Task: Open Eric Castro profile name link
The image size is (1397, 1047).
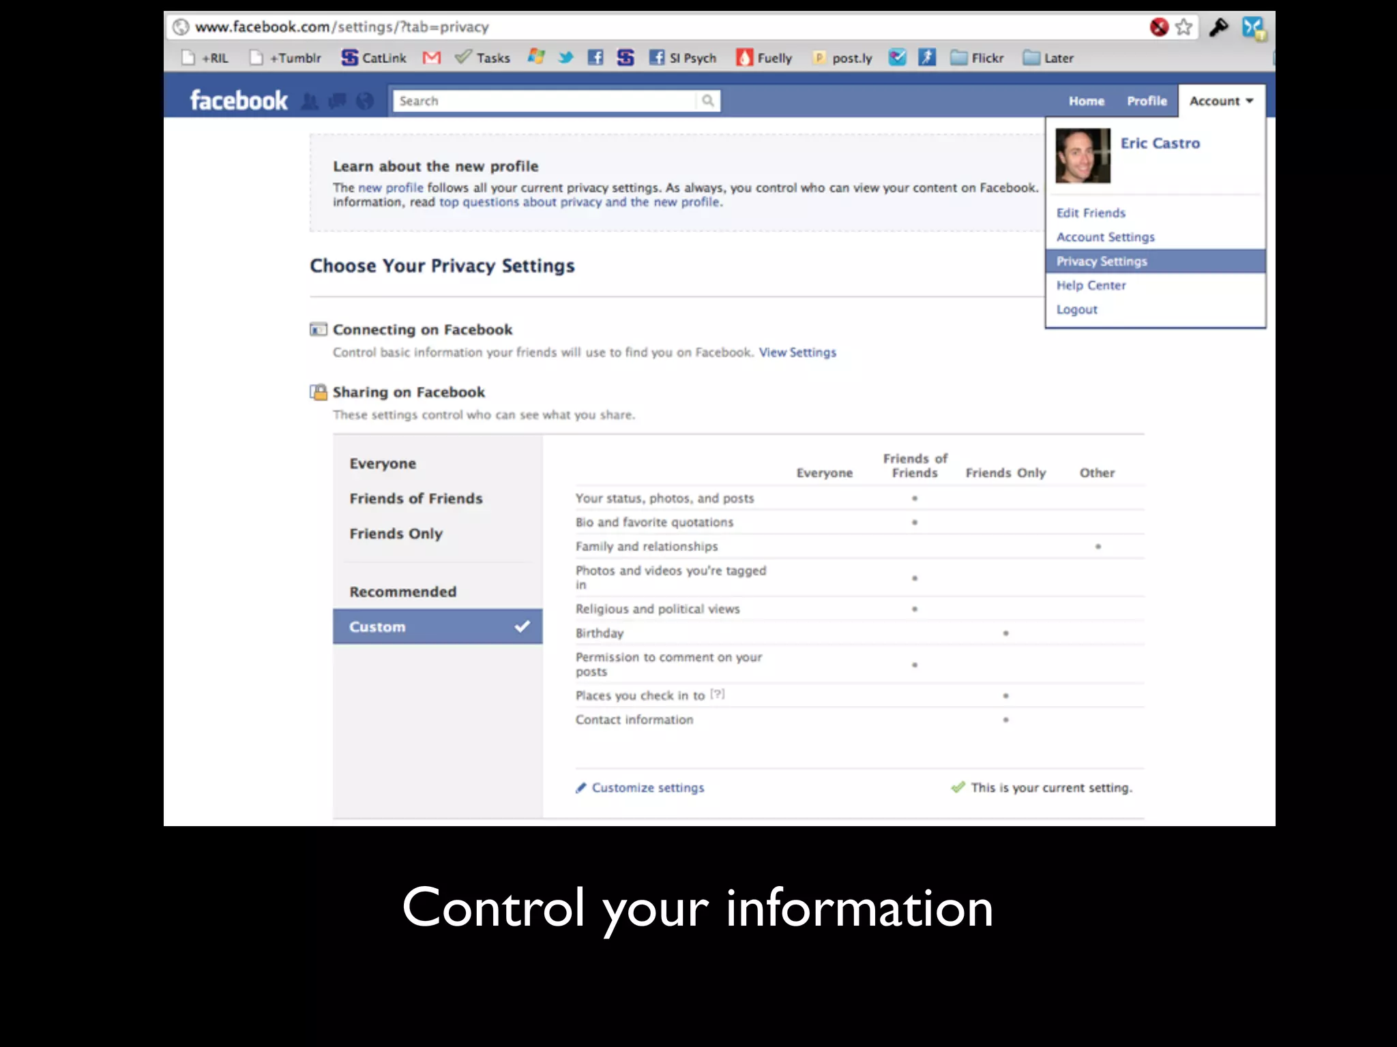Action: pyautogui.click(x=1160, y=143)
